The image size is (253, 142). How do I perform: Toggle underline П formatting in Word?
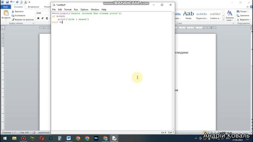(x=47, y=18)
